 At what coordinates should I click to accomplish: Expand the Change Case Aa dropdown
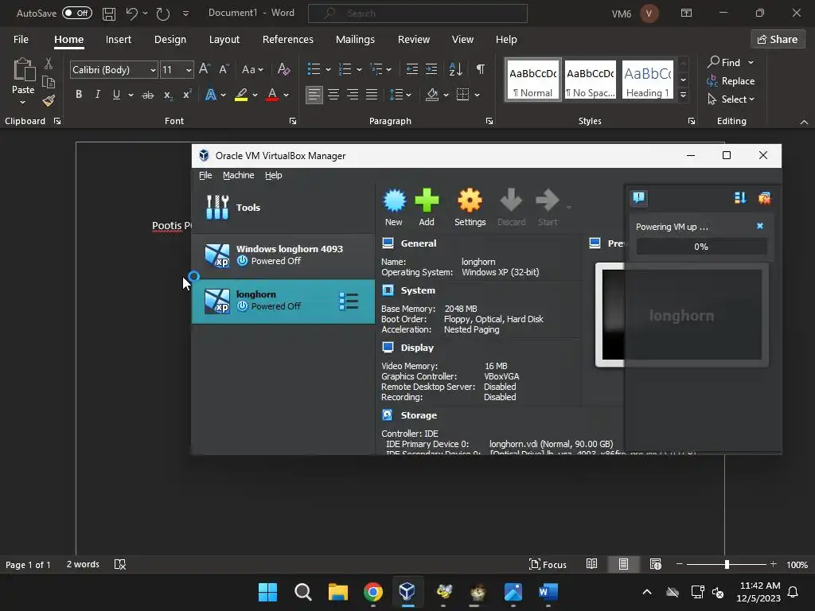click(252, 69)
